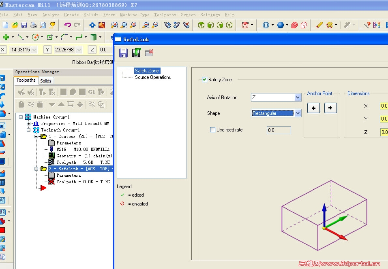Open the Settings menu
Viewport: 388px width, 269px height.
[210, 15]
